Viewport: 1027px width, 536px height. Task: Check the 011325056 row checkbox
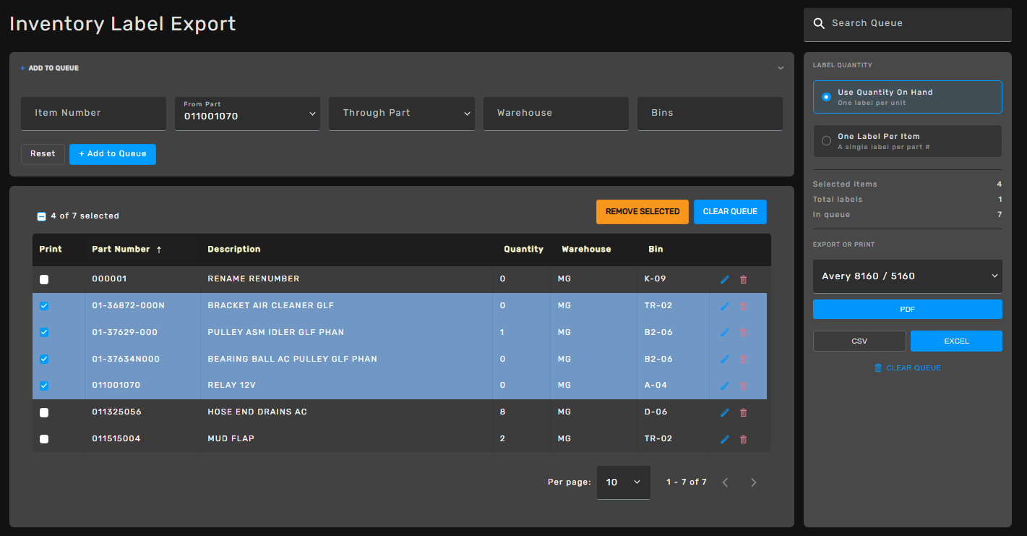[x=44, y=412]
